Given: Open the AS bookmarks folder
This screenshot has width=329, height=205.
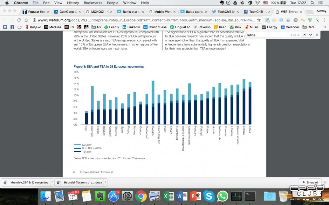Looking at the screenshot, I should pos(96,27).
